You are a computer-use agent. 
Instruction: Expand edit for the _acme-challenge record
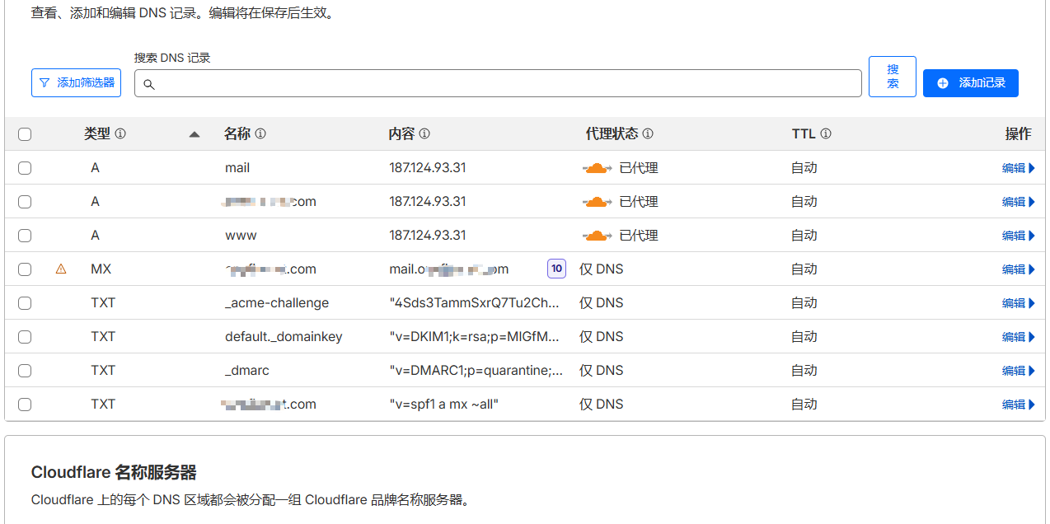[x=1018, y=303]
